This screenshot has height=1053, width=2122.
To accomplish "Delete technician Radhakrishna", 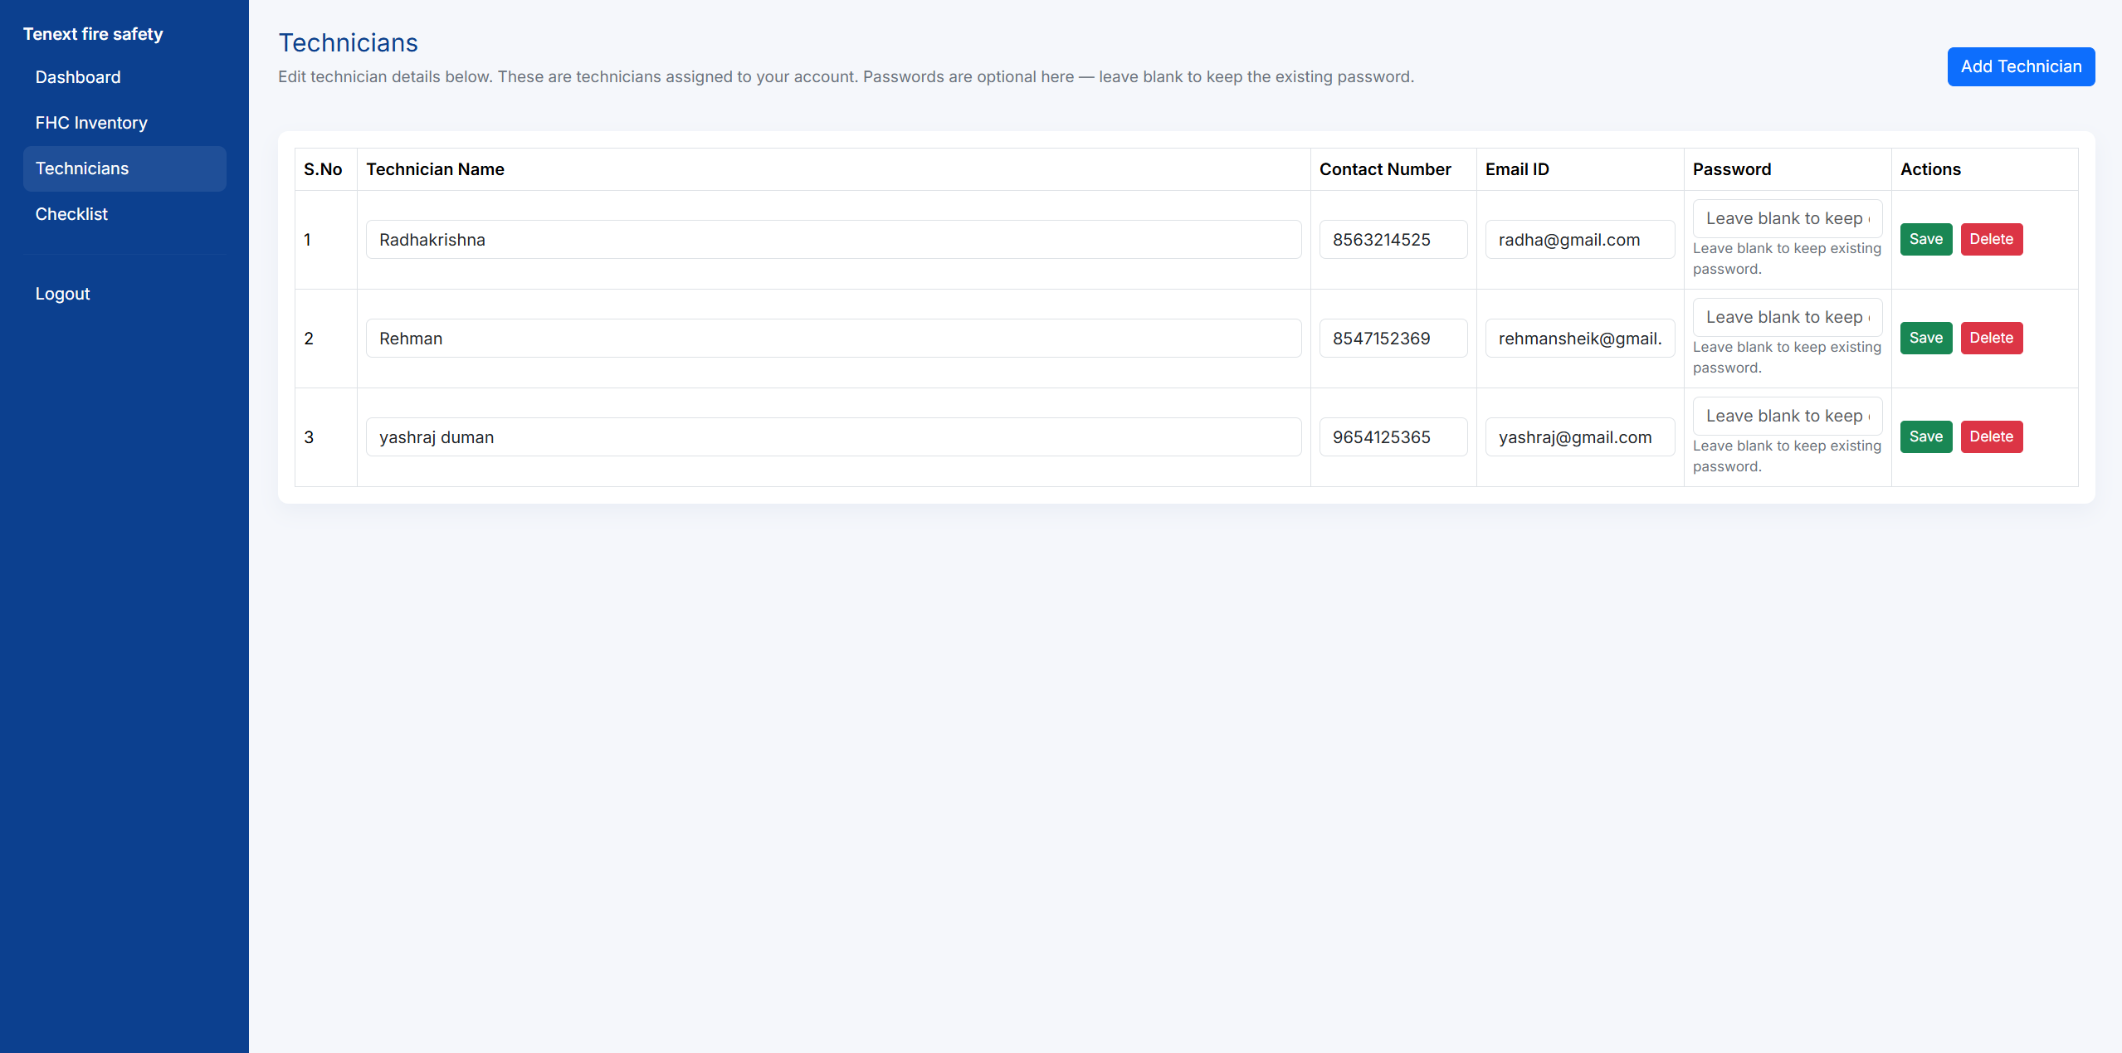I will (1991, 239).
